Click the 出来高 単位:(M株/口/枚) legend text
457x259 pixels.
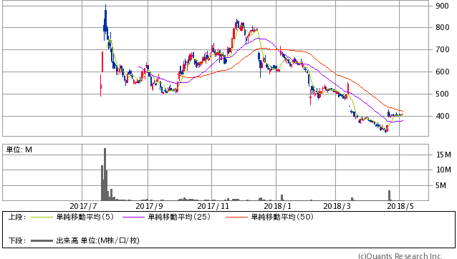97,240
